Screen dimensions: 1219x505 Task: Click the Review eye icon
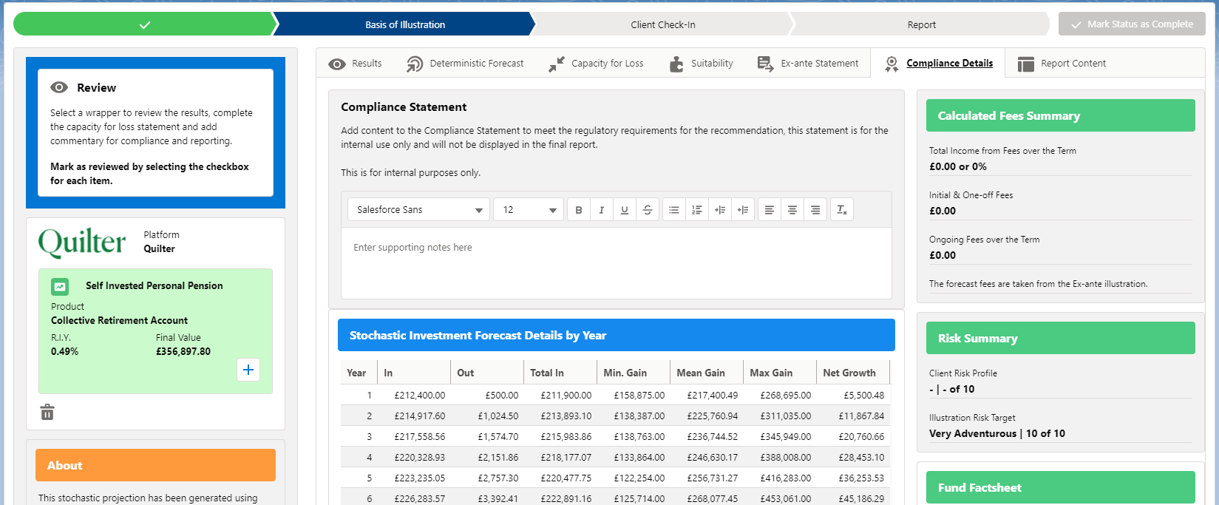tap(59, 87)
